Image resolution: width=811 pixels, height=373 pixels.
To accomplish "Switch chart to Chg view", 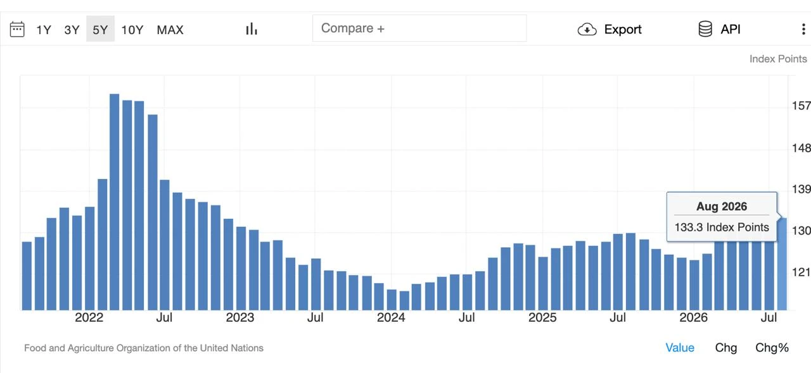I will click(726, 348).
